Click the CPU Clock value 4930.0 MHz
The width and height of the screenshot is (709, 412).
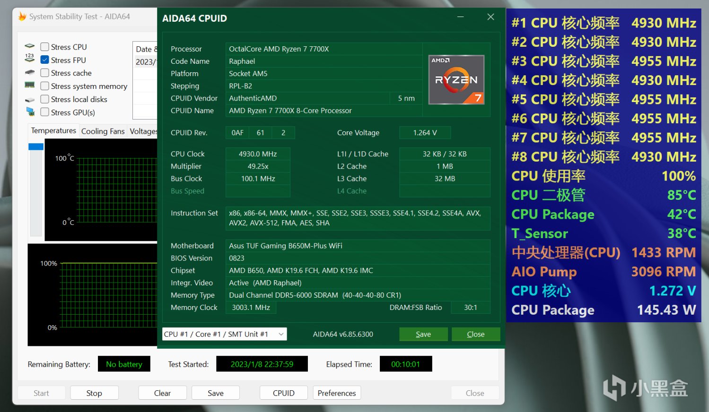coord(258,154)
